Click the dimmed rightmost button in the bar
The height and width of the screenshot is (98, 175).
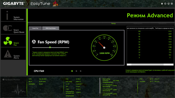click(x=162, y=23)
